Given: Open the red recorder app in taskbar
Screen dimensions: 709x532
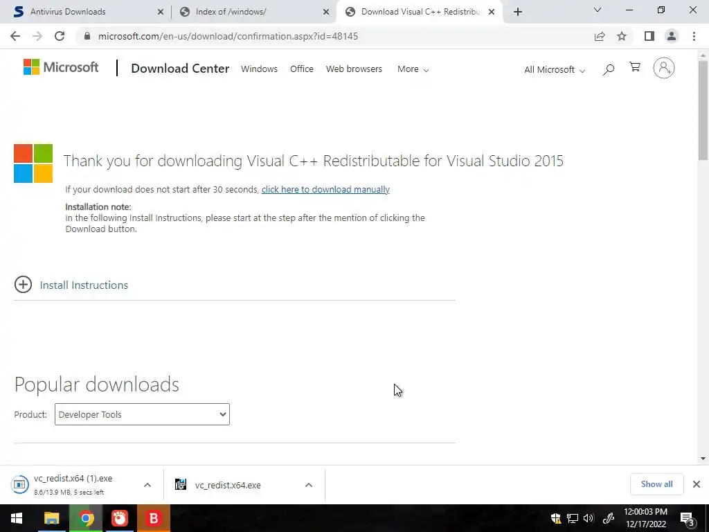Looking at the screenshot, I should 119,518.
